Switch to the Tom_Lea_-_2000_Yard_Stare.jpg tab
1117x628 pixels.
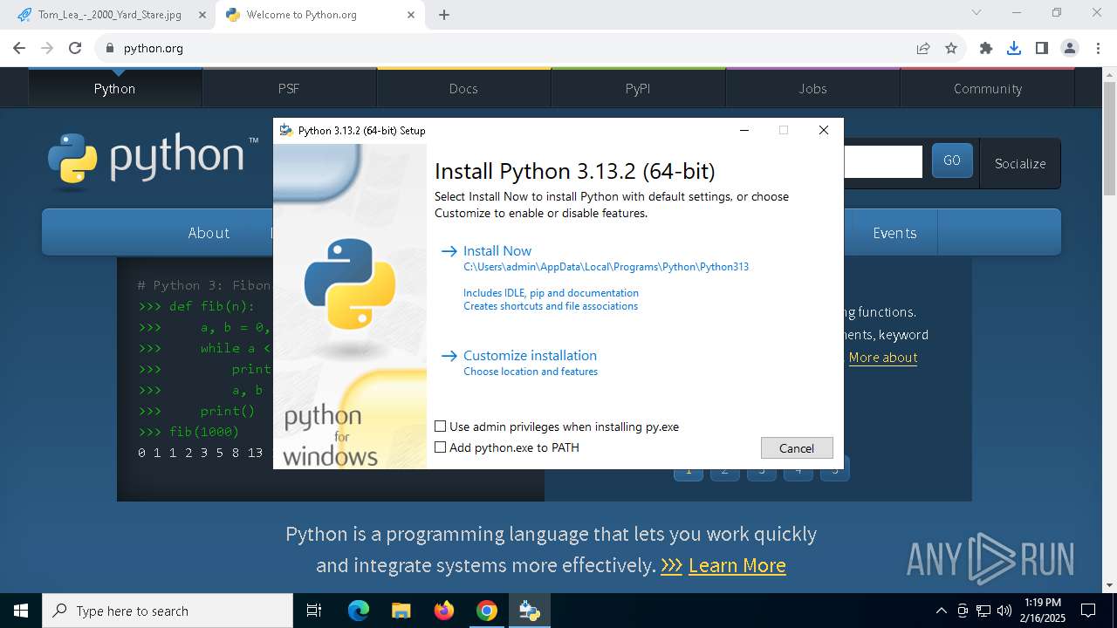110,15
